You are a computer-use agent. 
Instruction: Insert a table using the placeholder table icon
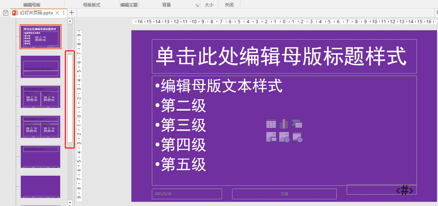pos(271,124)
